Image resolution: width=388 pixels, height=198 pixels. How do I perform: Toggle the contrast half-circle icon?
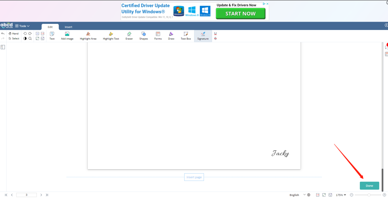[25, 38]
